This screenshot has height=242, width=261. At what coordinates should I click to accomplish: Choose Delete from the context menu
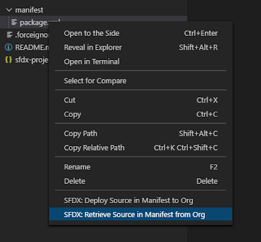pos(141,181)
